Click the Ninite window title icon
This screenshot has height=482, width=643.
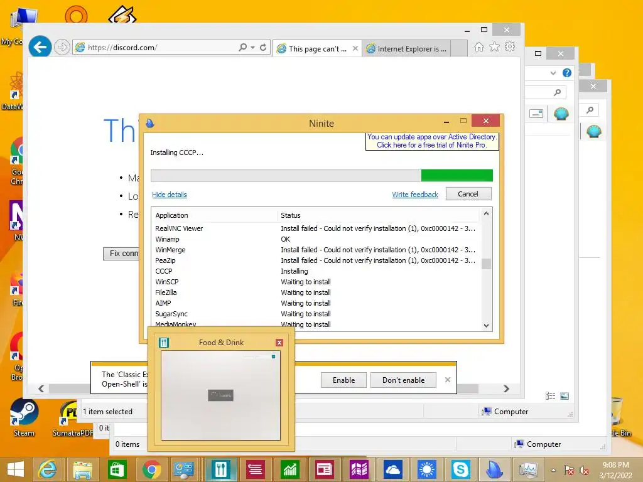[x=149, y=123]
